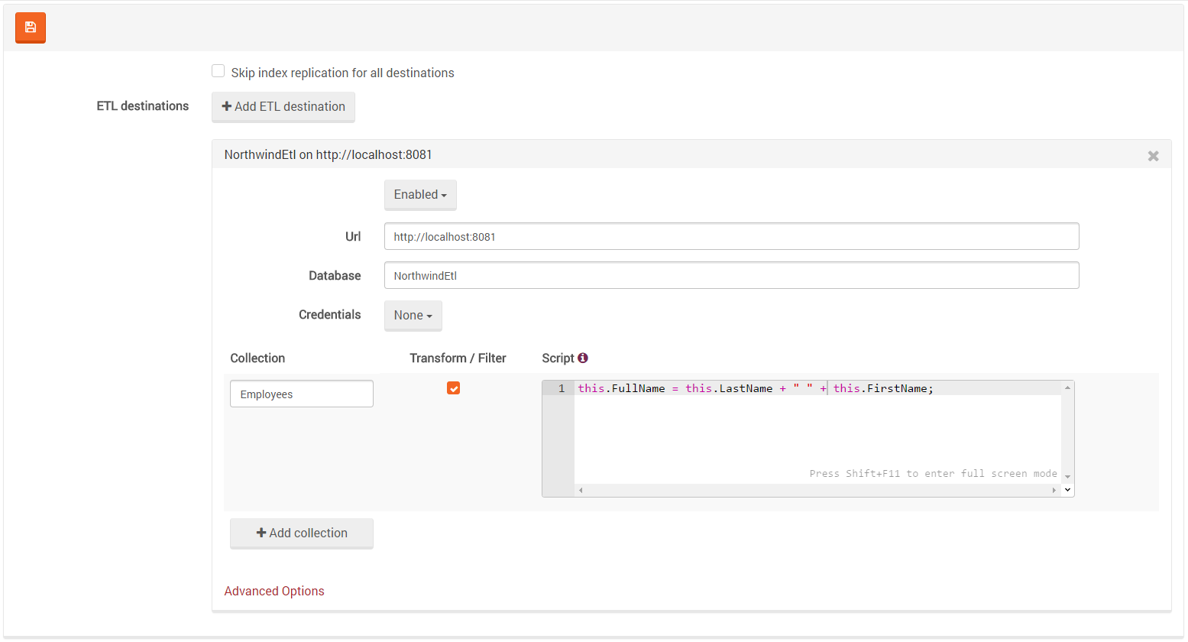Click the Add collection button
This screenshot has height=642, width=1188.
pos(302,533)
